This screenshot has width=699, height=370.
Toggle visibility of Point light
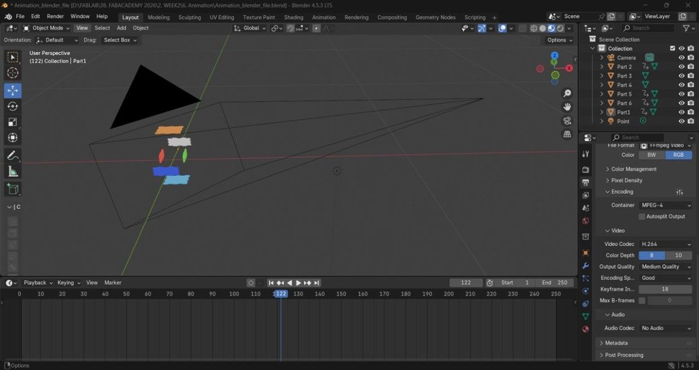pyautogui.click(x=681, y=121)
